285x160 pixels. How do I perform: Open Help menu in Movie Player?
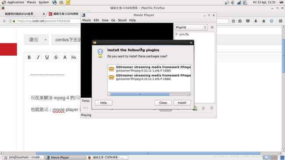(132, 20)
